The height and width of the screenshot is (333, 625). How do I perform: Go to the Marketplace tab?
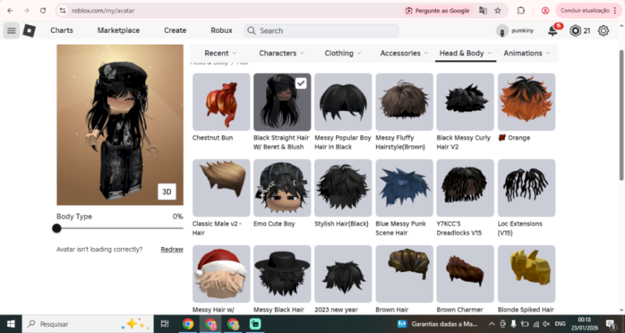pos(119,30)
